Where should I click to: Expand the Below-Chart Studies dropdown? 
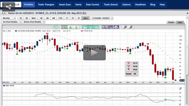point(34,22)
